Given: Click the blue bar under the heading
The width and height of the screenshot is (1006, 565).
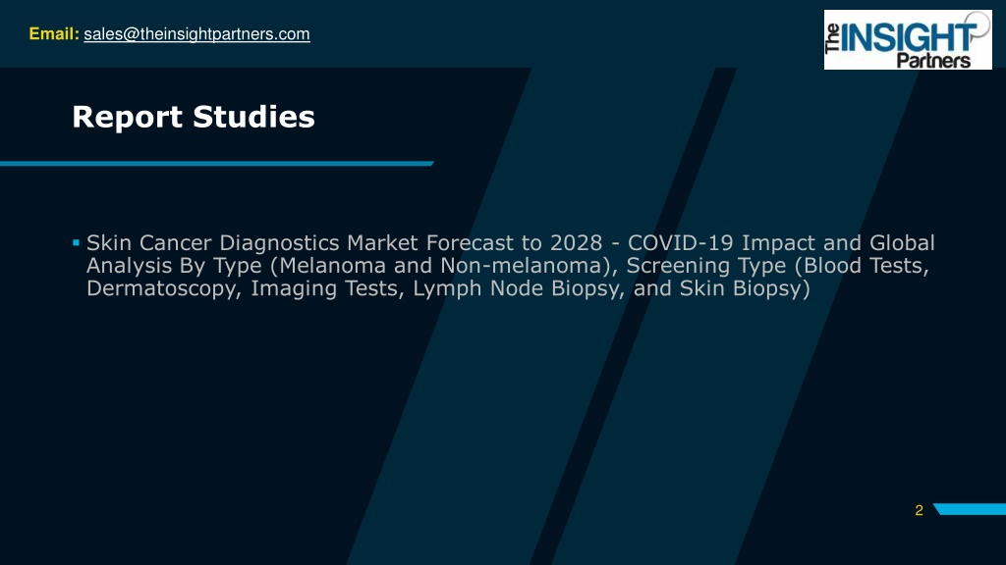Looking at the screenshot, I should point(216,163).
